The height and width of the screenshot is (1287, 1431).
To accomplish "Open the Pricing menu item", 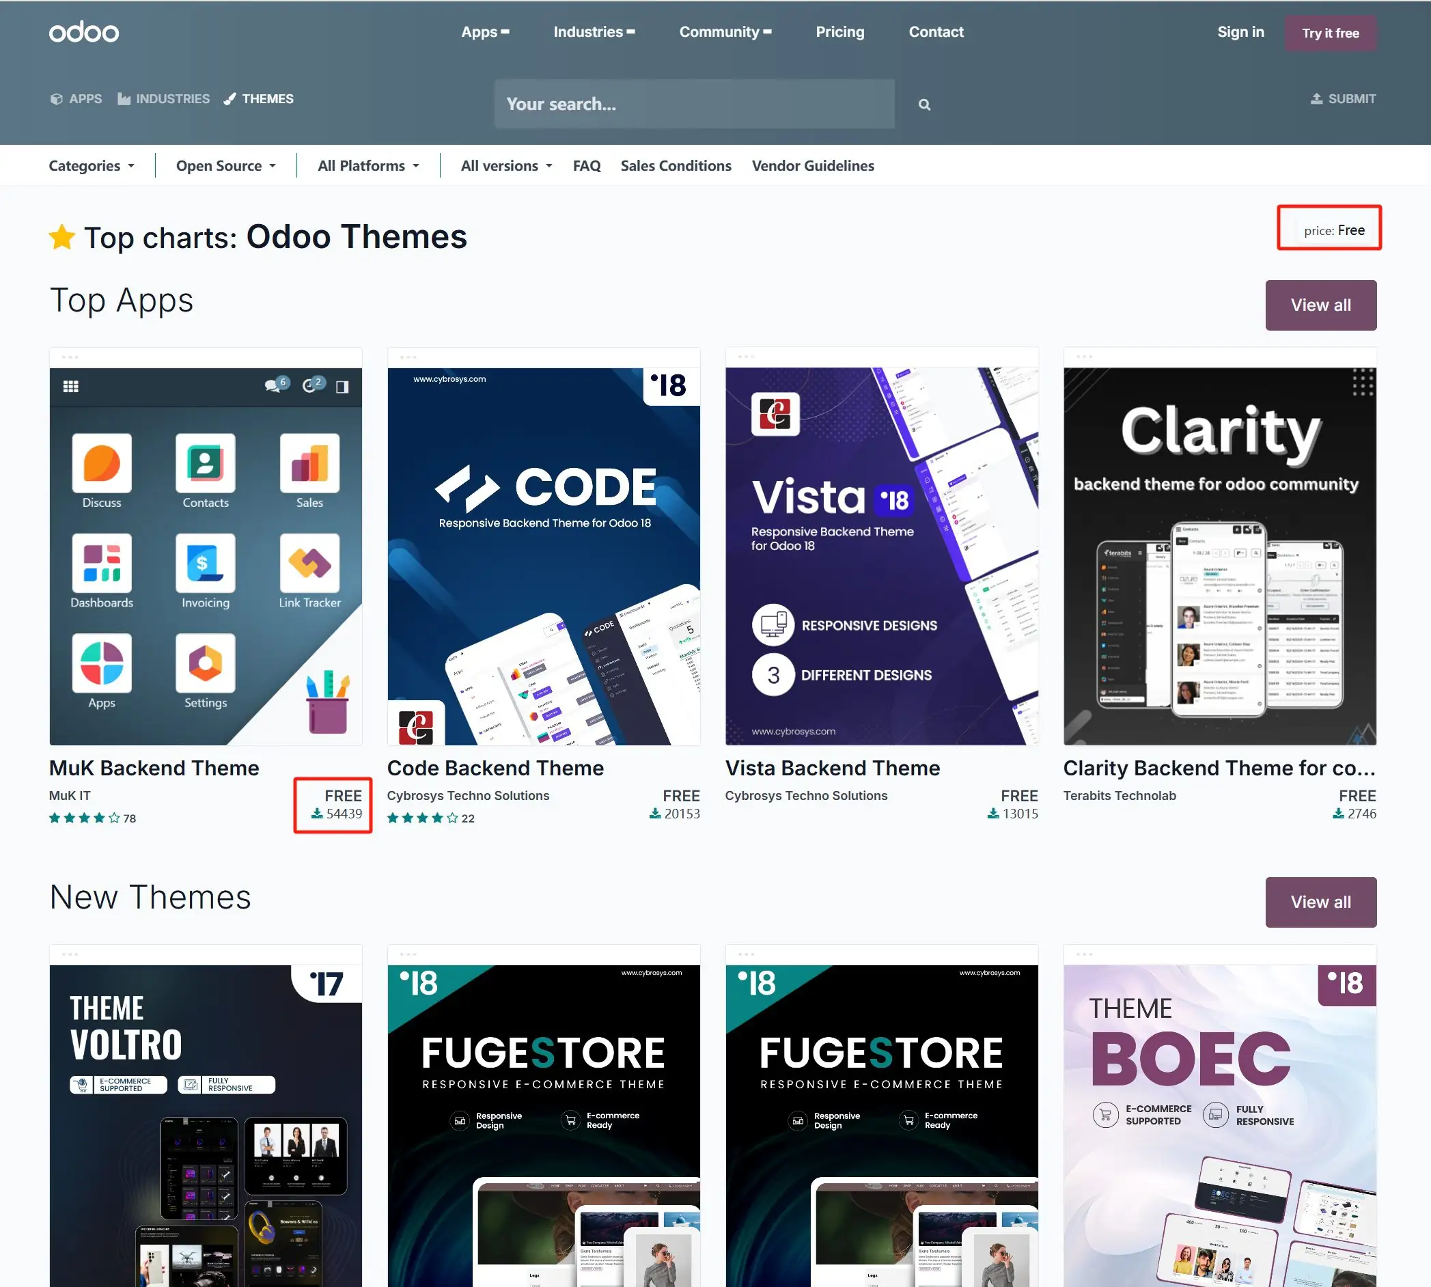I will [x=839, y=32].
